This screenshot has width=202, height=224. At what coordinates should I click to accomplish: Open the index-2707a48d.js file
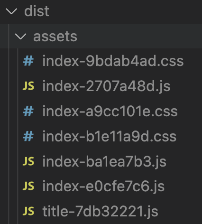106,86
